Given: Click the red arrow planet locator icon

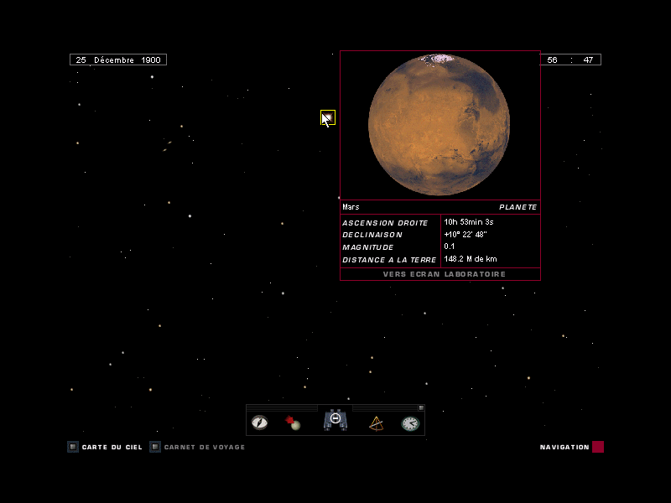Looking at the screenshot, I should pos(293,423).
